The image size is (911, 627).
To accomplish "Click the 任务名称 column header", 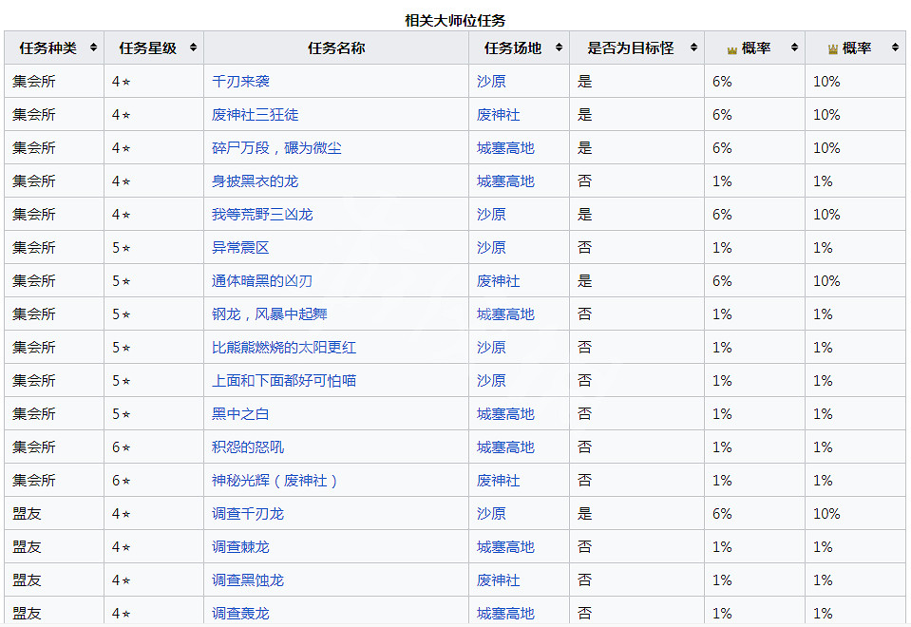I will 336,47.
